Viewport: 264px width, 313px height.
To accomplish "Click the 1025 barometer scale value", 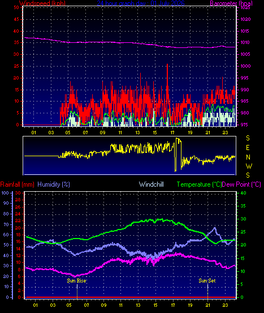I will [245, 8].
